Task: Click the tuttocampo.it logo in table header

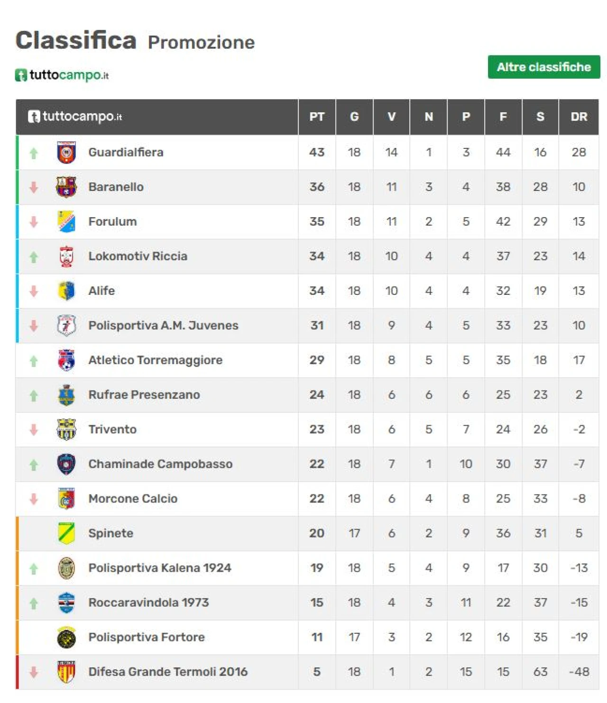Action: (75, 117)
